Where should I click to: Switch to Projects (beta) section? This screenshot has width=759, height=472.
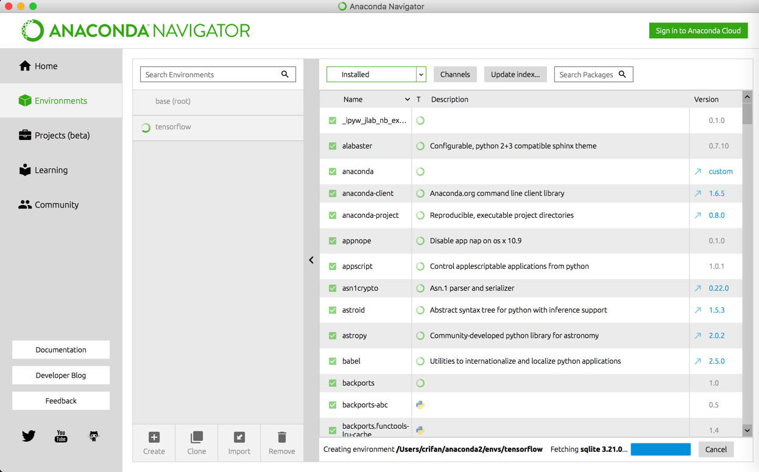pos(61,135)
